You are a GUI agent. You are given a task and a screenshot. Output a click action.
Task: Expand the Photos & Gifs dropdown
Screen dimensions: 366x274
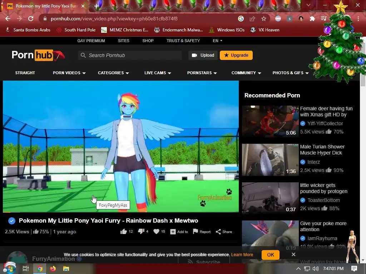(x=290, y=73)
